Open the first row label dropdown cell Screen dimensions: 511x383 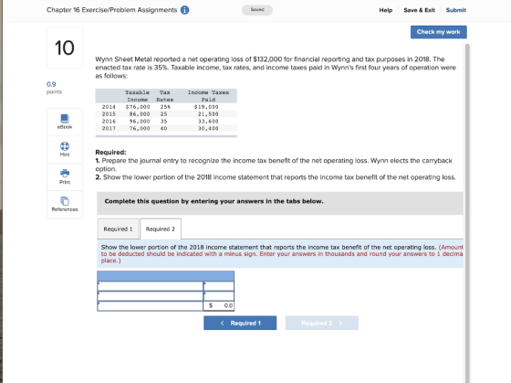pos(151,286)
